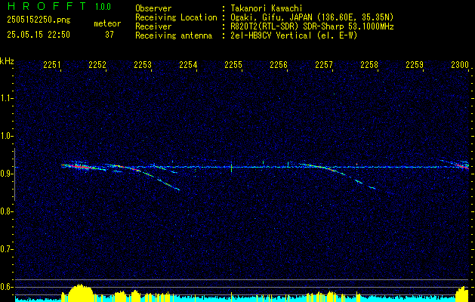Image resolution: width=475 pixels, height=302 pixels.
Task: Click the Receiver label
Action: 153,26
